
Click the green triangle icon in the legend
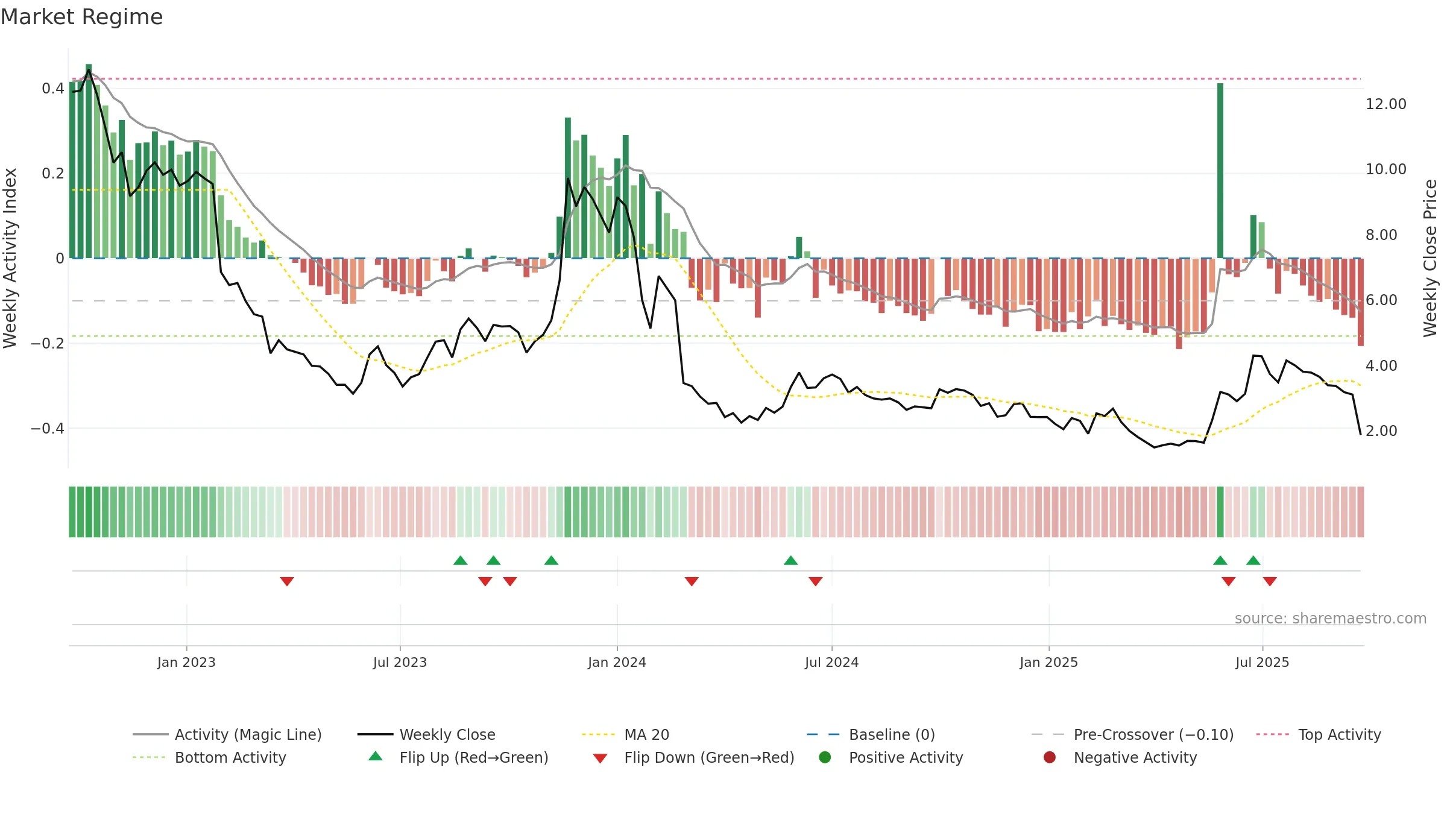375,756
